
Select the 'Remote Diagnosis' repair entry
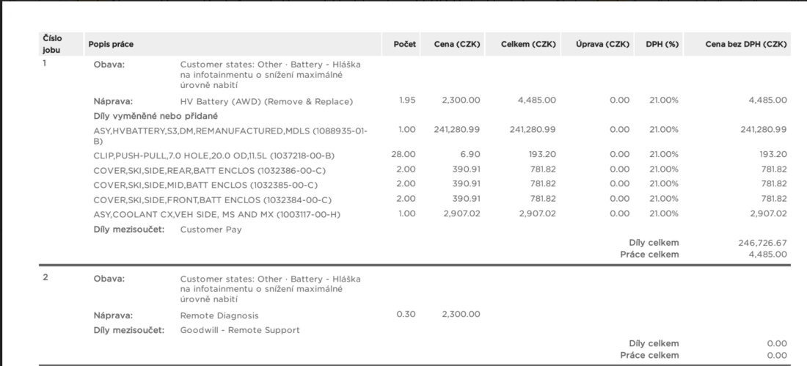(219, 315)
